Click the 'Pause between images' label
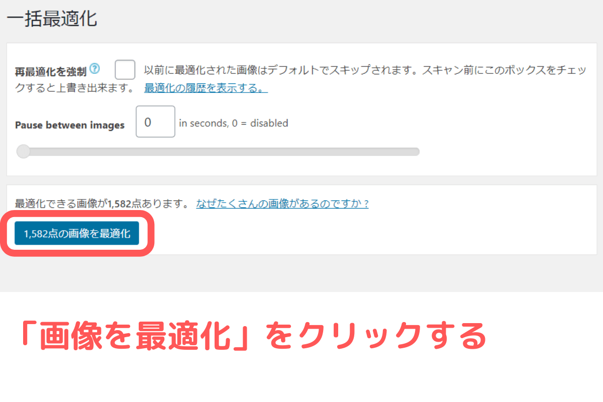This screenshot has height=402, width=603. 70,125
